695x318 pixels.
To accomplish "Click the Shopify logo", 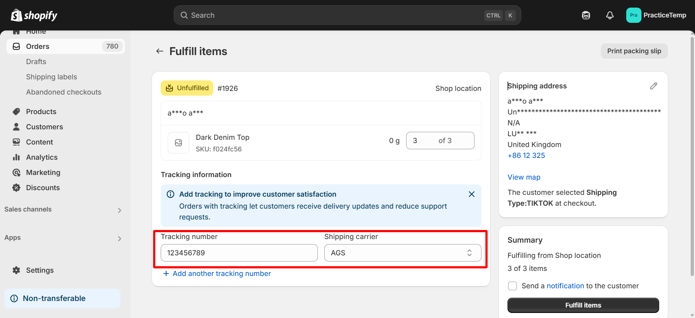I will pyautogui.click(x=34, y=15).
